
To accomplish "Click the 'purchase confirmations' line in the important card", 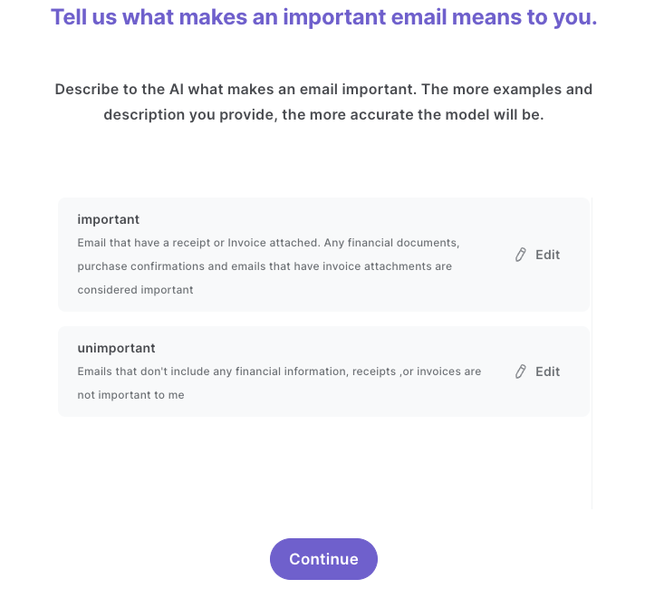I will coord(265,266).
